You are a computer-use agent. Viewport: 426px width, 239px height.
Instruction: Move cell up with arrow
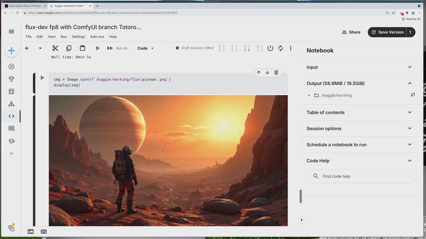(x=259, y=73)
